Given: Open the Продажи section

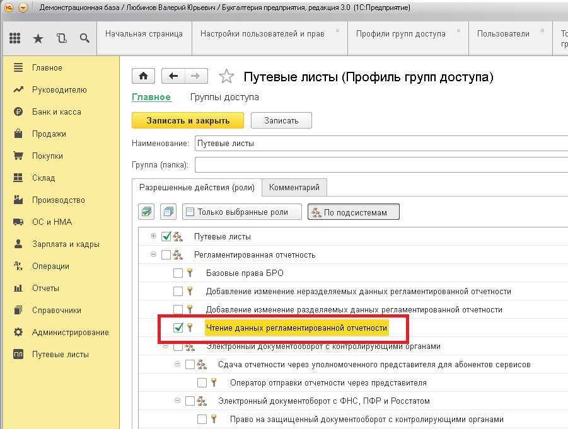Looking at the screenshot, I should point(49,134).
